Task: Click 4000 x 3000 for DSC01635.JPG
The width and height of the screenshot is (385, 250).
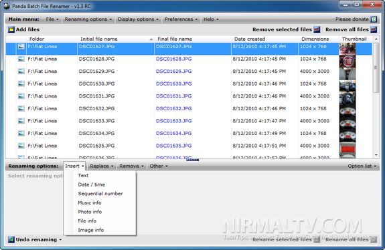Action: click(x=314, y=146)
